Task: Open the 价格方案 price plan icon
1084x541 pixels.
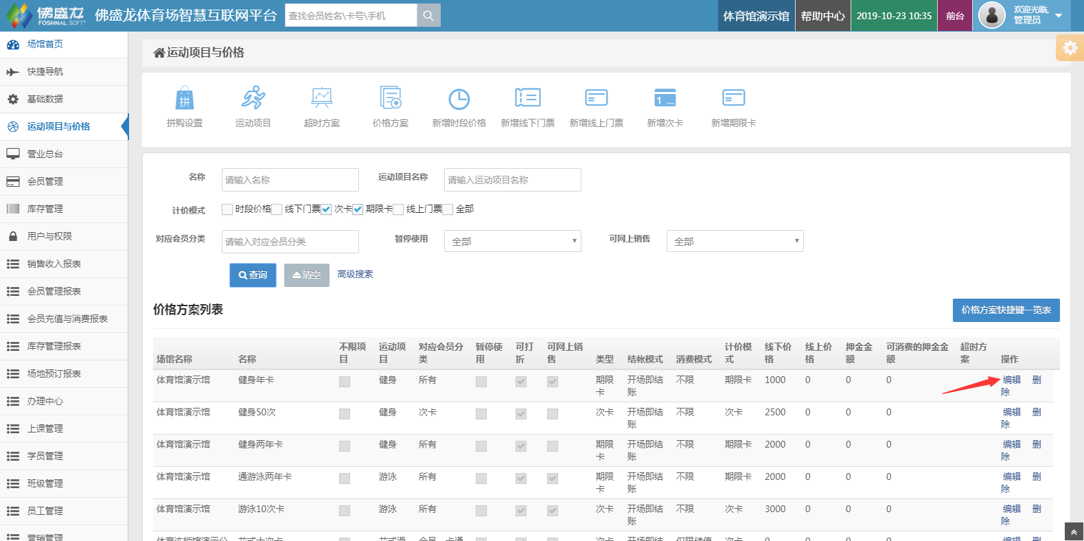Action: coord(391,98)
